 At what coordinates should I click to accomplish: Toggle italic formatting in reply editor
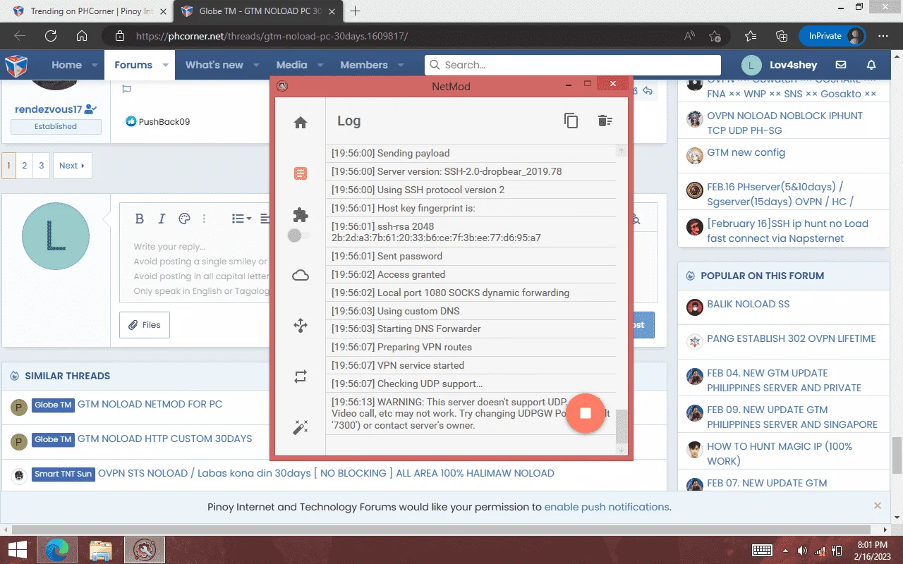click(162, 219)
